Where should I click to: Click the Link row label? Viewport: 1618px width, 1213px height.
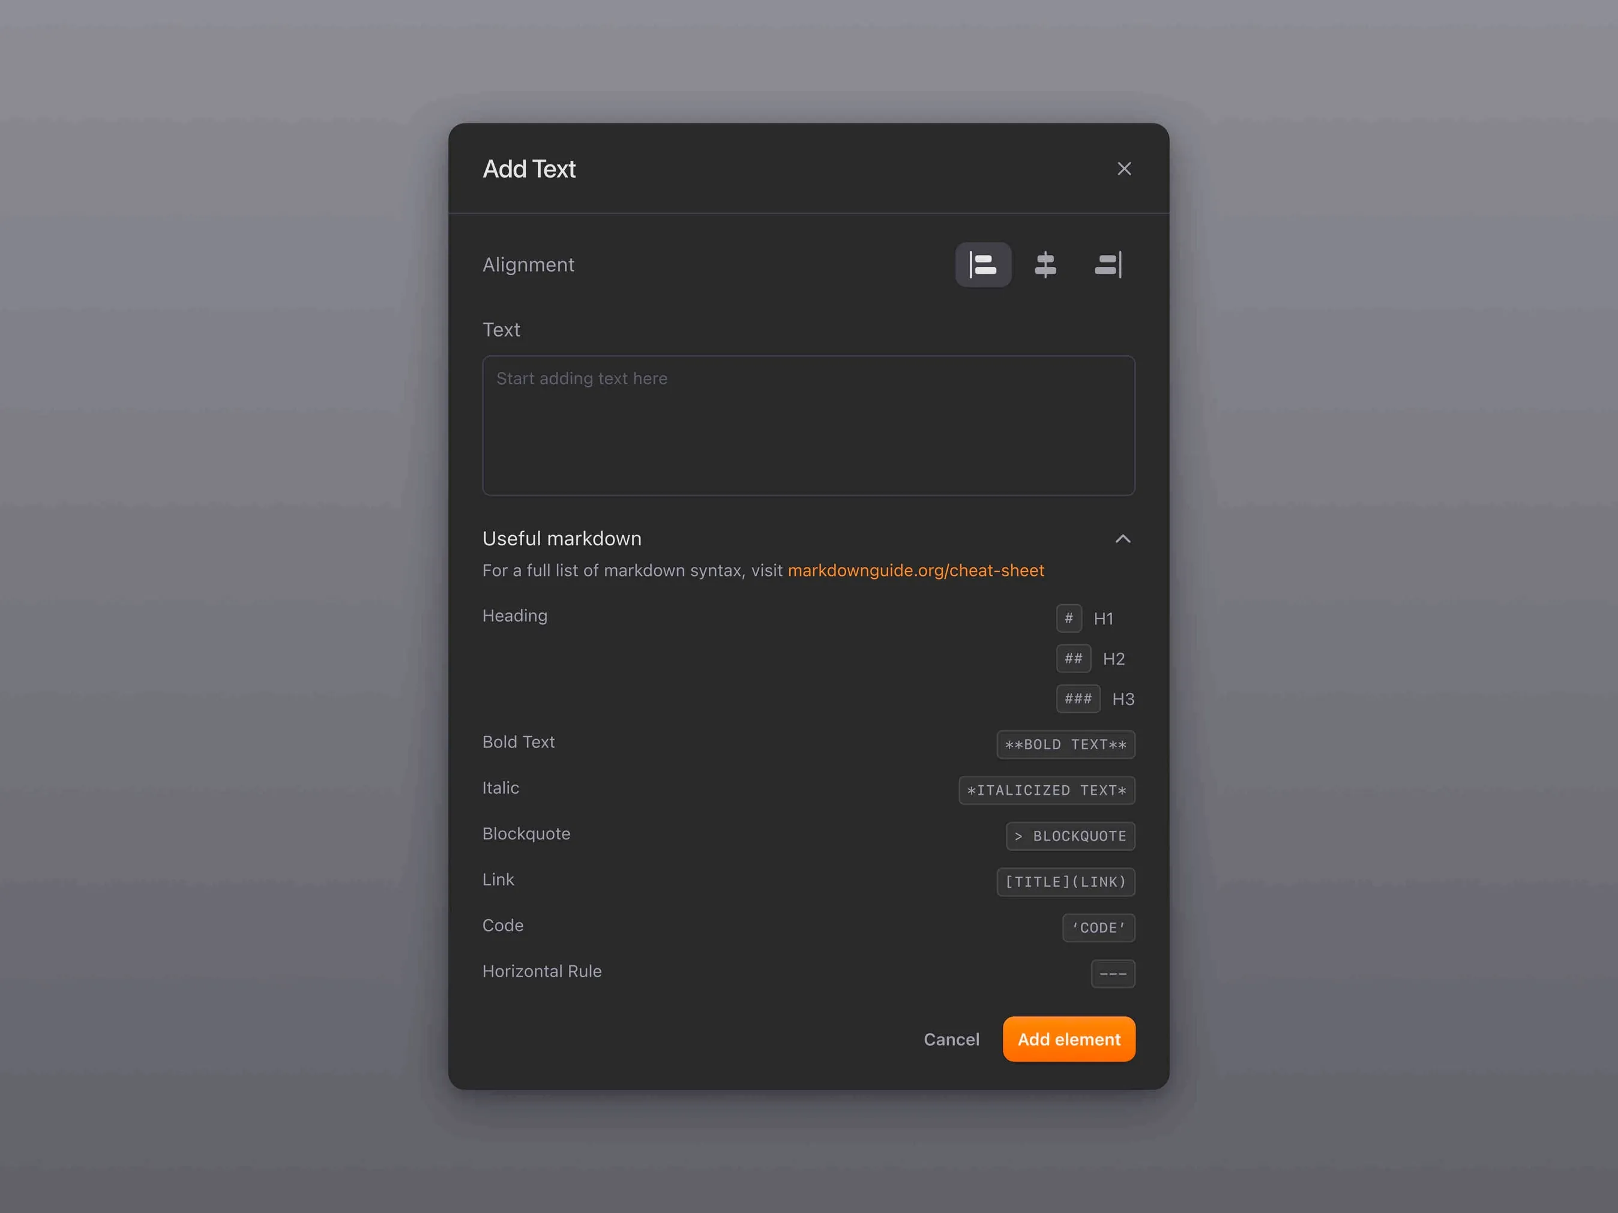click(x=498, y=879)
